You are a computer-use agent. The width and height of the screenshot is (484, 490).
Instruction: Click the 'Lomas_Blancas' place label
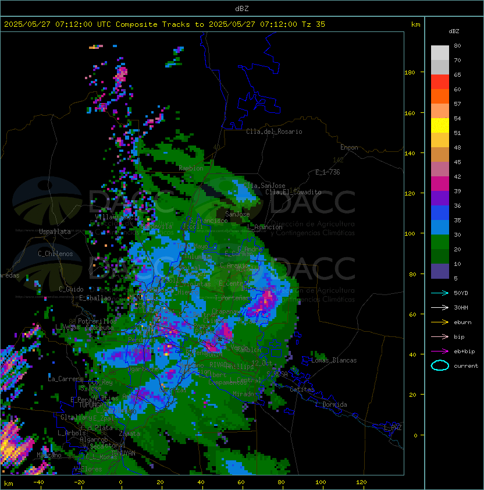pos(334,360)
